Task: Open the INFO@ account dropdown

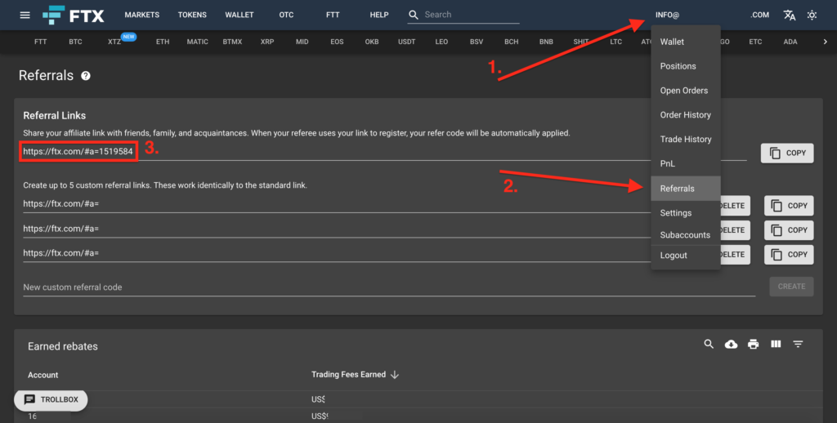Action: (x=667, y=15)
